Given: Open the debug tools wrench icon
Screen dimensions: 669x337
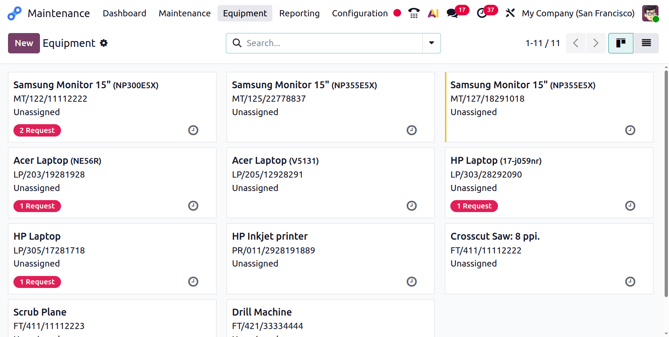Looking at the screenshot, I should (510, 13).
